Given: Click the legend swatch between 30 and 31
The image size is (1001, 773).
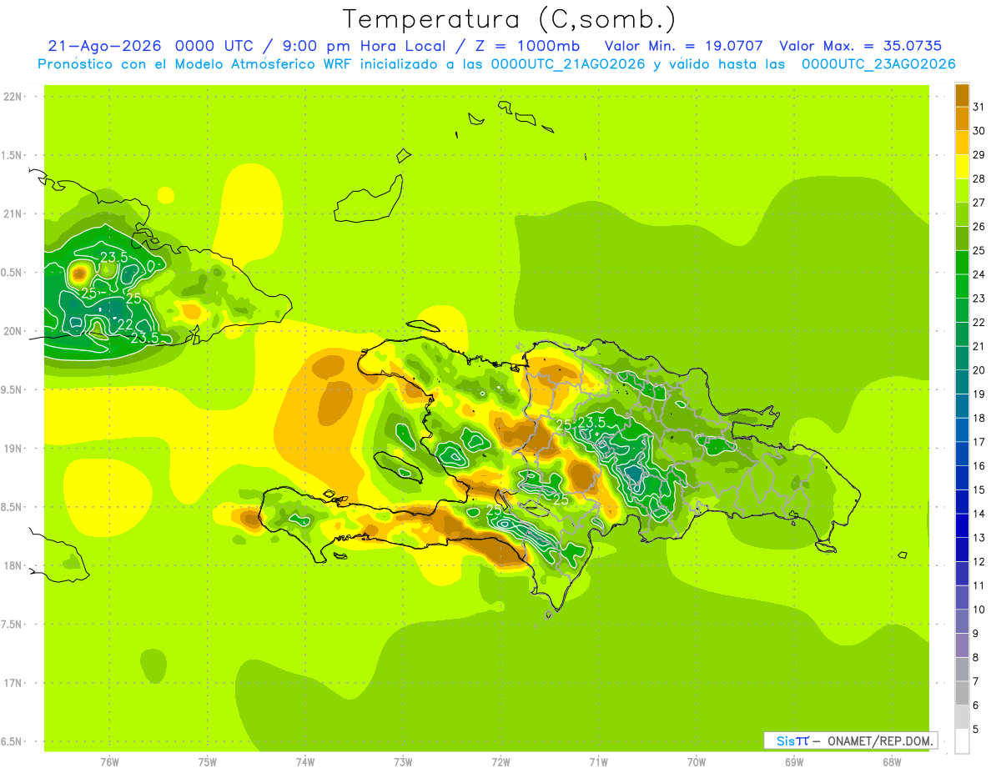Looking at the screenshot, I should 962,119.
